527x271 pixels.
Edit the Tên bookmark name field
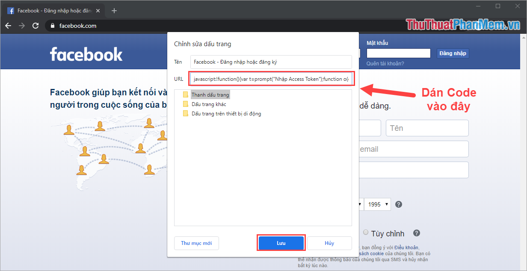pyautogui.click(x=272, y=62)
